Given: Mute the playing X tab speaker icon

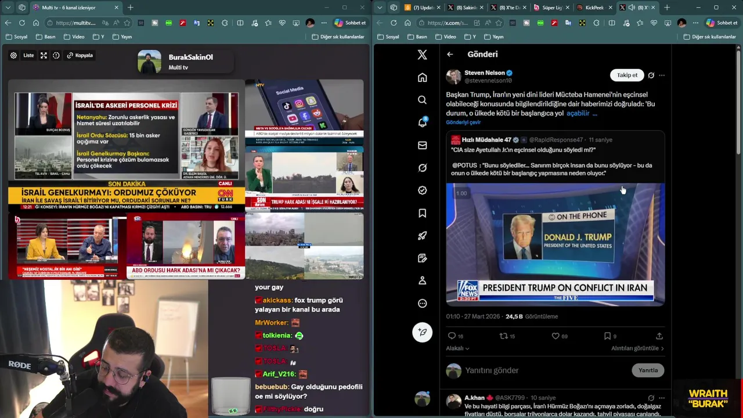Looking at the screenshot, I should tap(632, 8).
